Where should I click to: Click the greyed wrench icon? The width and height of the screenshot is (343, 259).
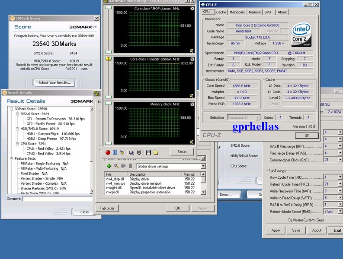point(123,166)
